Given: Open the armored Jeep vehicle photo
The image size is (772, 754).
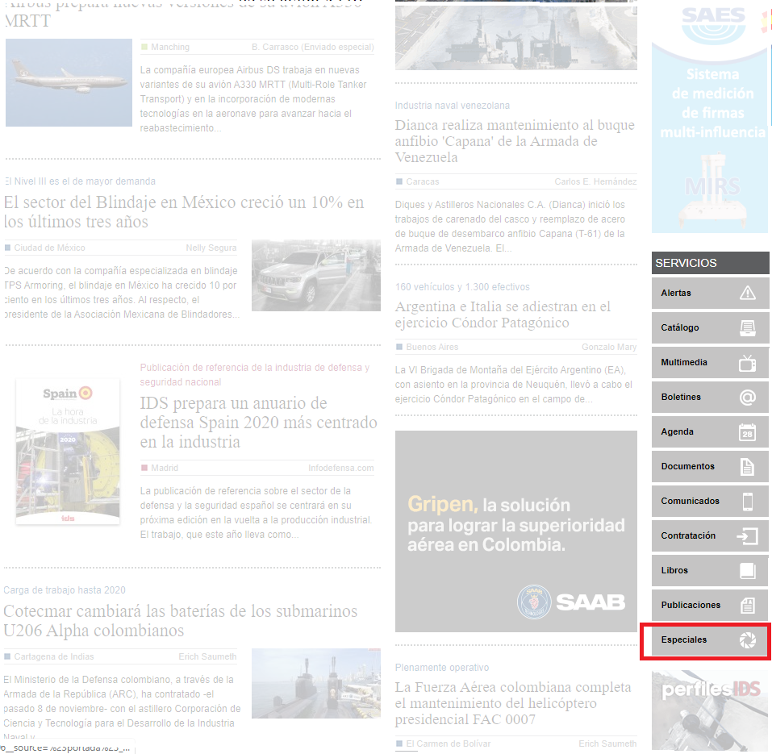Looking at the screenshot, I should (316, 275).
